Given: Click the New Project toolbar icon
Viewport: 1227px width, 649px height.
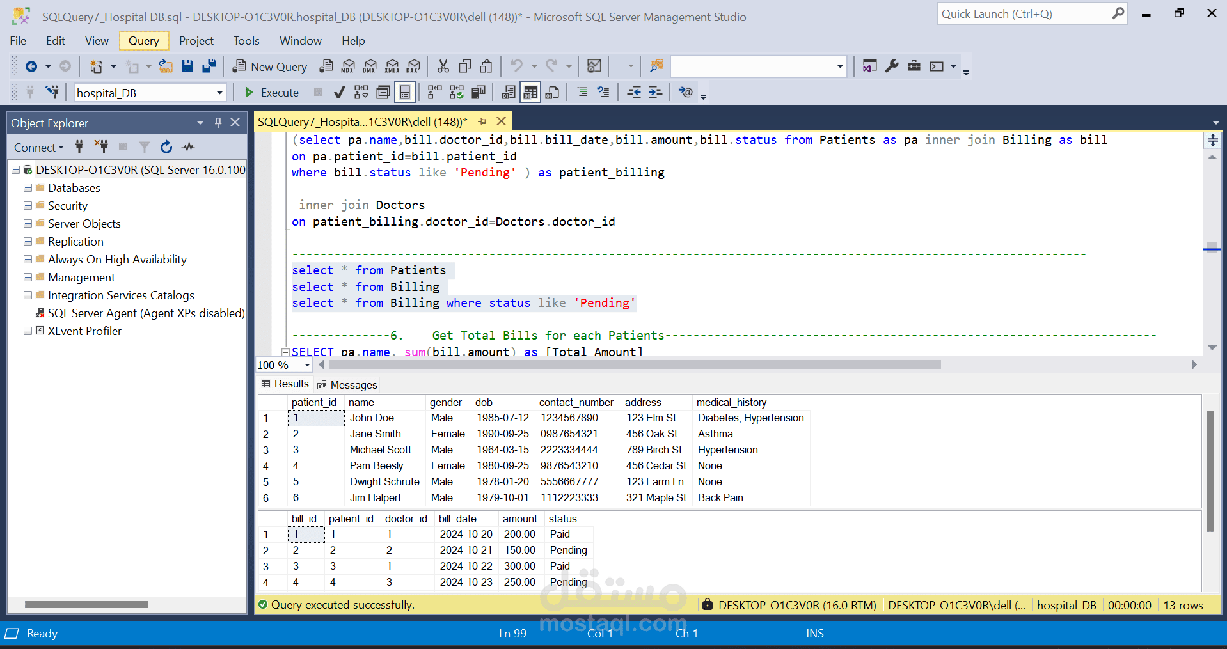Looking at the screenshot, I should coord(96,66).
